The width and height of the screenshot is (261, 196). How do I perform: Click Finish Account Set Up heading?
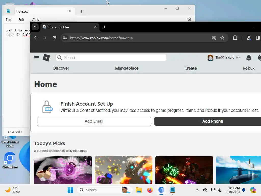tap(87, 104)
